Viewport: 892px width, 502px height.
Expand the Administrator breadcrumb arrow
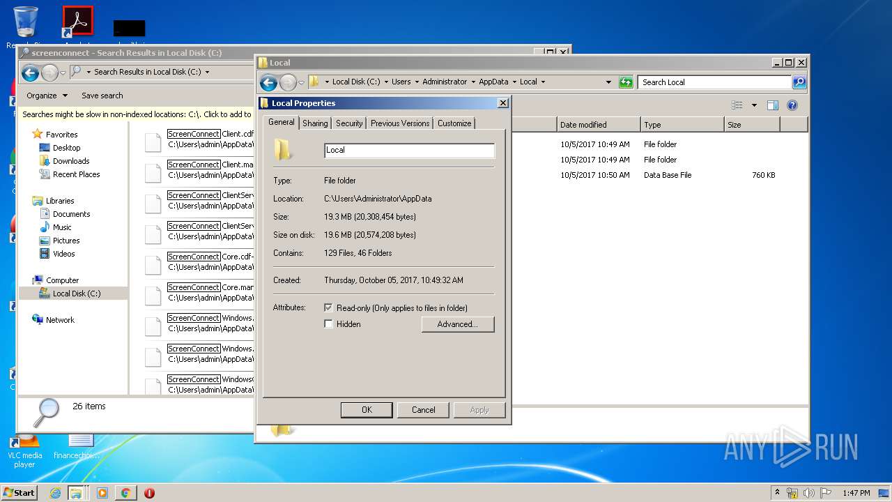point(472,82)
